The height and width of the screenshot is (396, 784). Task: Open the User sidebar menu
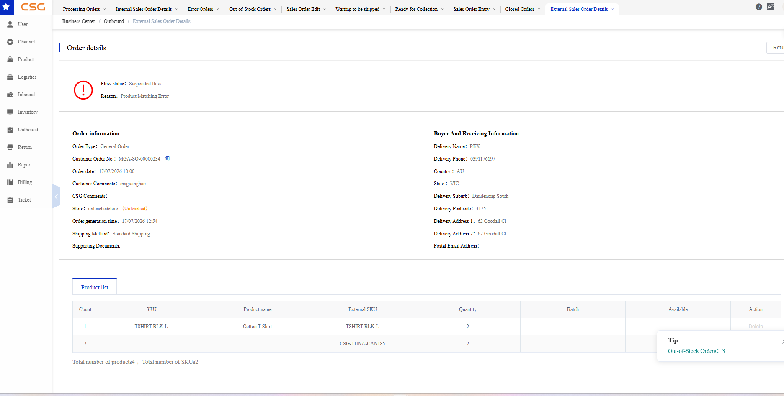23,24
